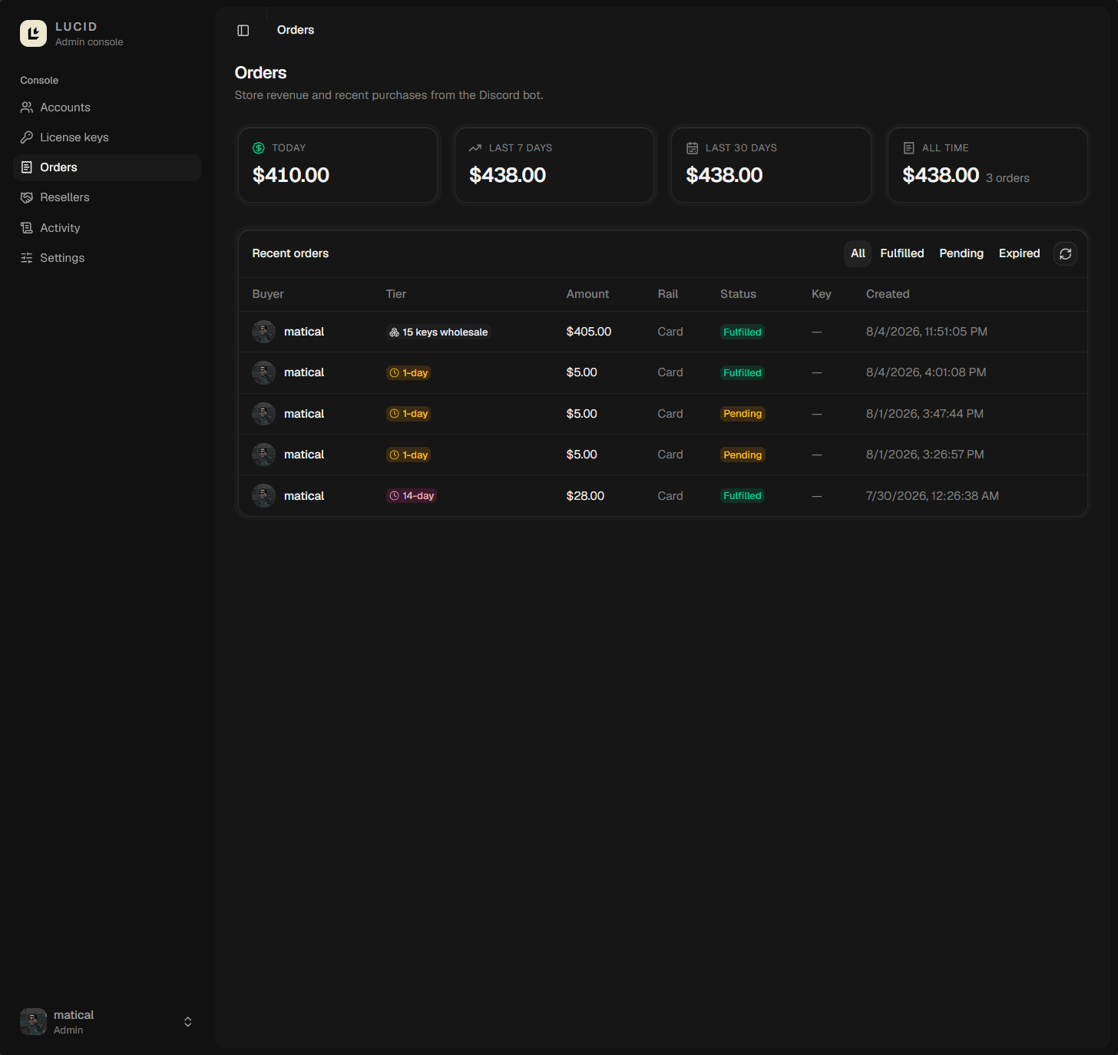This screenshot has height=1055, width=1118.
Task: Click the $405.00 amount cell
Action: pos(589,332)
